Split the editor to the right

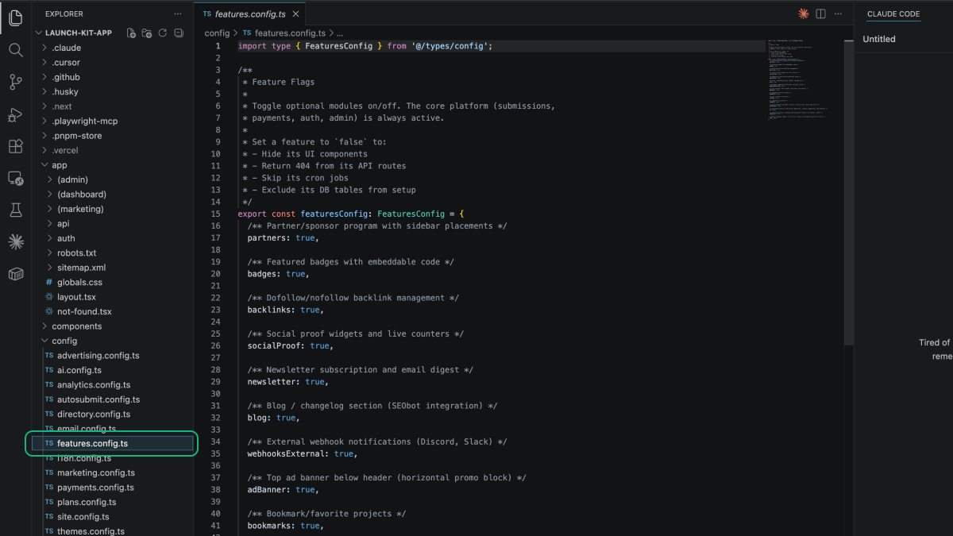pyautogui.click(x=821, y=14)
